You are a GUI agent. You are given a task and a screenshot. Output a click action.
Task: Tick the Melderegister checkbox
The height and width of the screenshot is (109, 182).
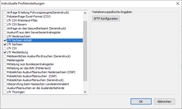point(5,60)
